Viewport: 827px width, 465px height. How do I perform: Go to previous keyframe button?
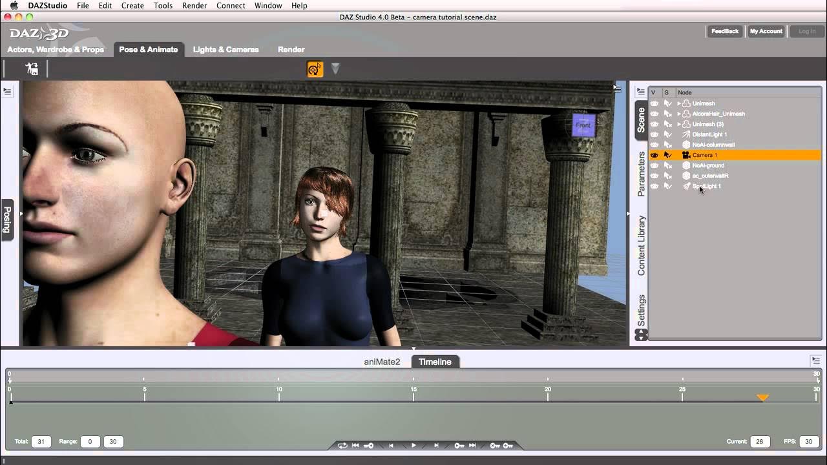pyautogui.click(x=369, y=445)
